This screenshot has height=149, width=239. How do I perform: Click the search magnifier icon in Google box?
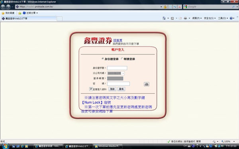233,7
